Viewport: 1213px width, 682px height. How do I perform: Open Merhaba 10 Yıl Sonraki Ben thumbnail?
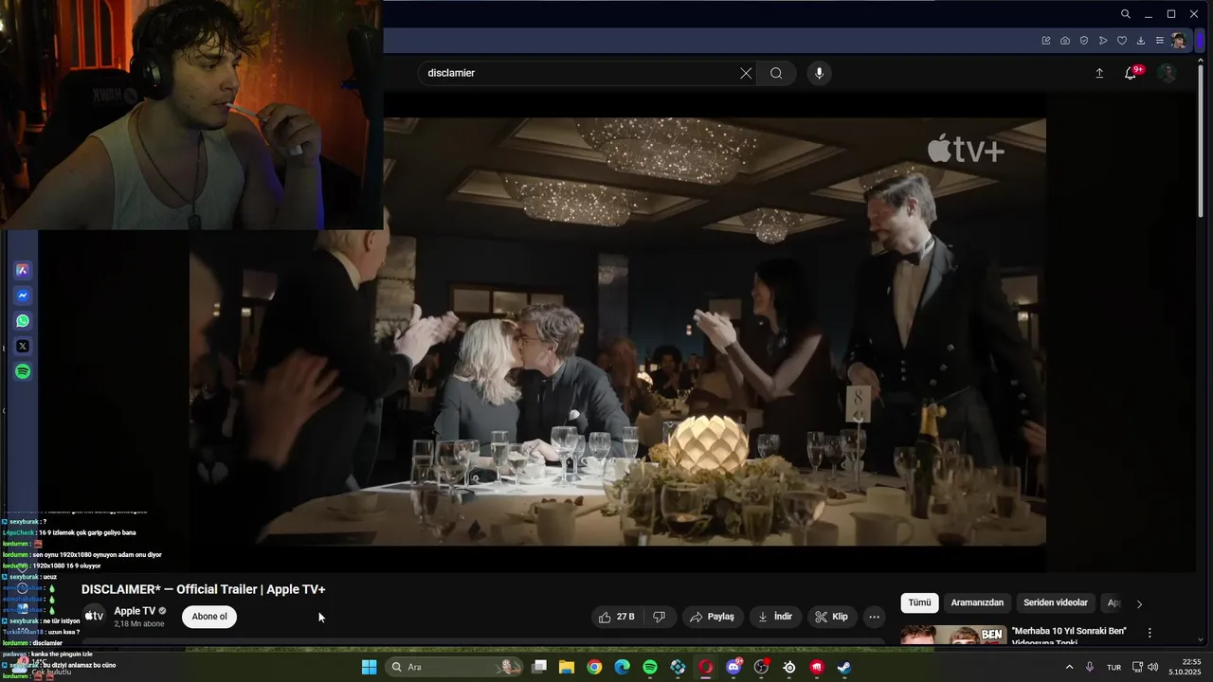click(952, 635)
